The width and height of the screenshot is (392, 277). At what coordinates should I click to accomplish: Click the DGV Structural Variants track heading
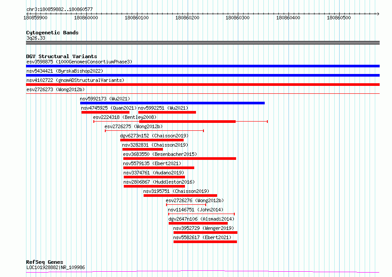tap(62, 56)
